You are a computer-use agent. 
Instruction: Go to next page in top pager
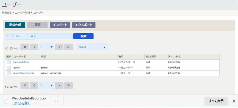coord(59,47)
